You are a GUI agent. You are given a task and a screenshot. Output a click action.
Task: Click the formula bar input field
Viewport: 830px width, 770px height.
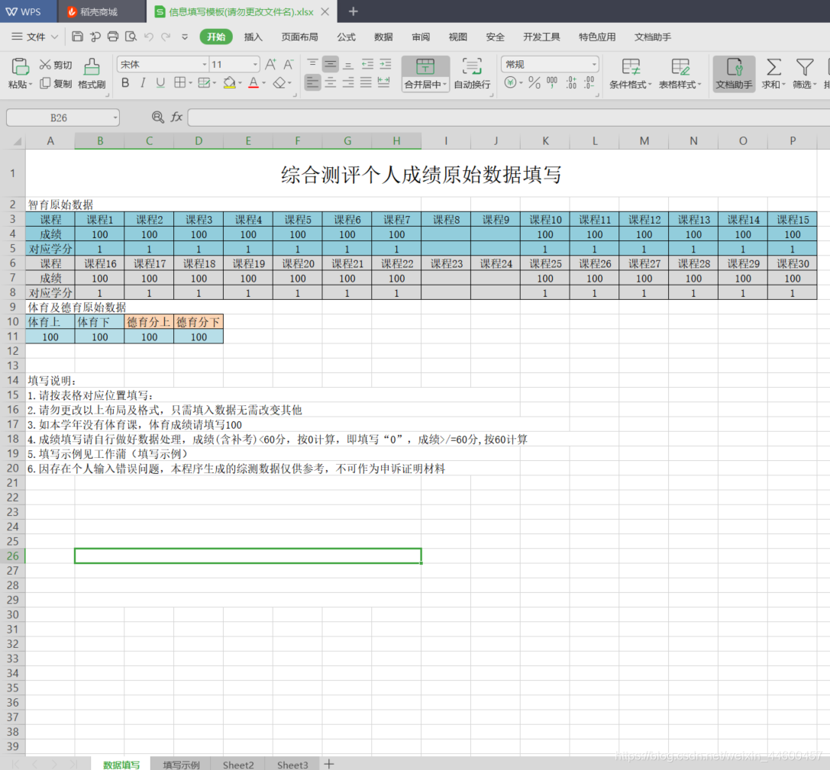pos(509,117)
